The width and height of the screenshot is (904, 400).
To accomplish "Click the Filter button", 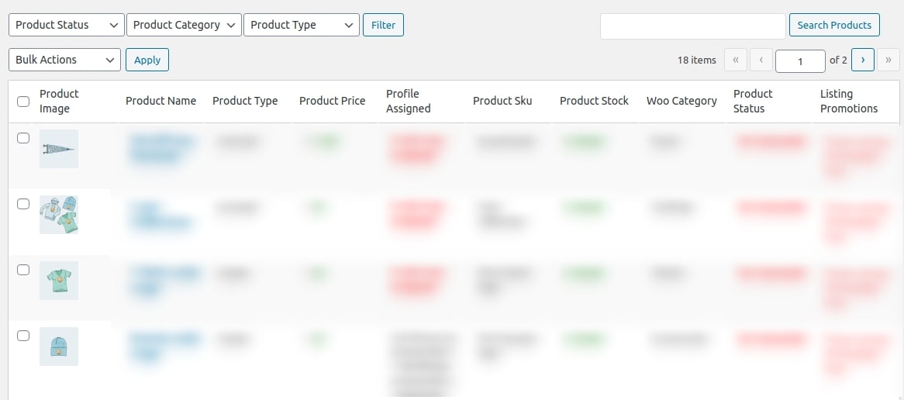I will coord(384,25).
